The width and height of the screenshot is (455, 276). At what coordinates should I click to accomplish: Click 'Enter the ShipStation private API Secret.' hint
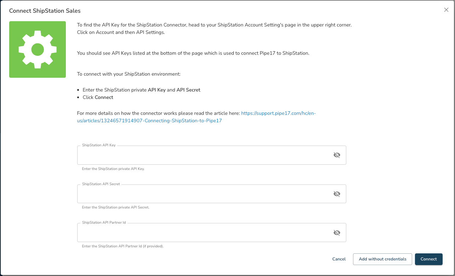[115, 207]
